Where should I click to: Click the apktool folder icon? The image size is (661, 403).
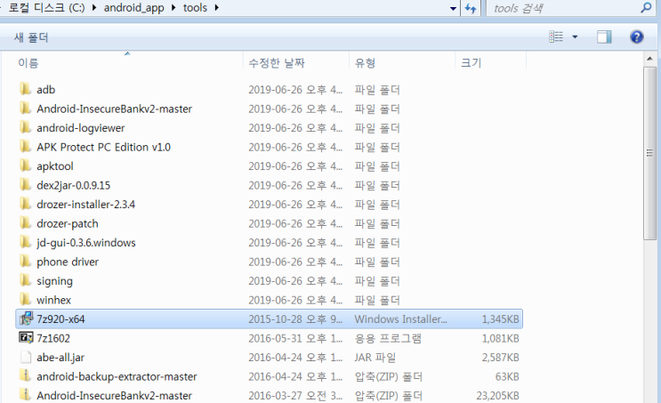click(25, 165)
